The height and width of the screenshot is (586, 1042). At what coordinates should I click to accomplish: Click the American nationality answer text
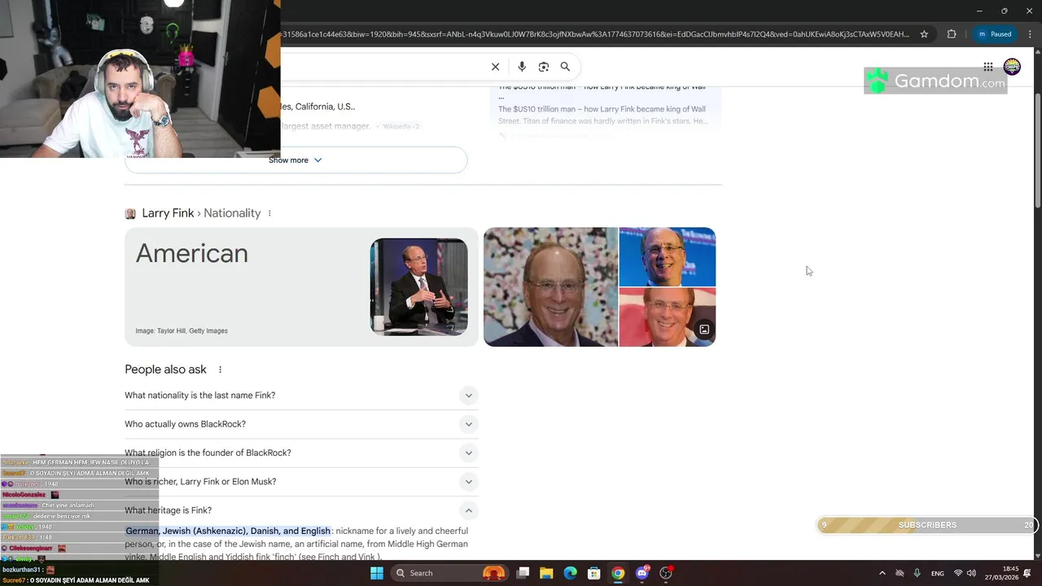click(192, 253)
